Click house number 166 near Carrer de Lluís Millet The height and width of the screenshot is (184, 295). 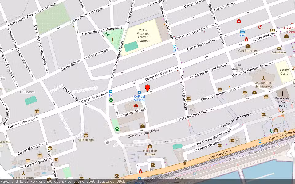(x=107, y=143)
